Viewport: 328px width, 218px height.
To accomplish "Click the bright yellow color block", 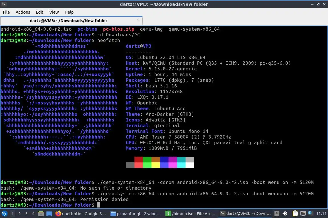I will [x=156, y=165].
